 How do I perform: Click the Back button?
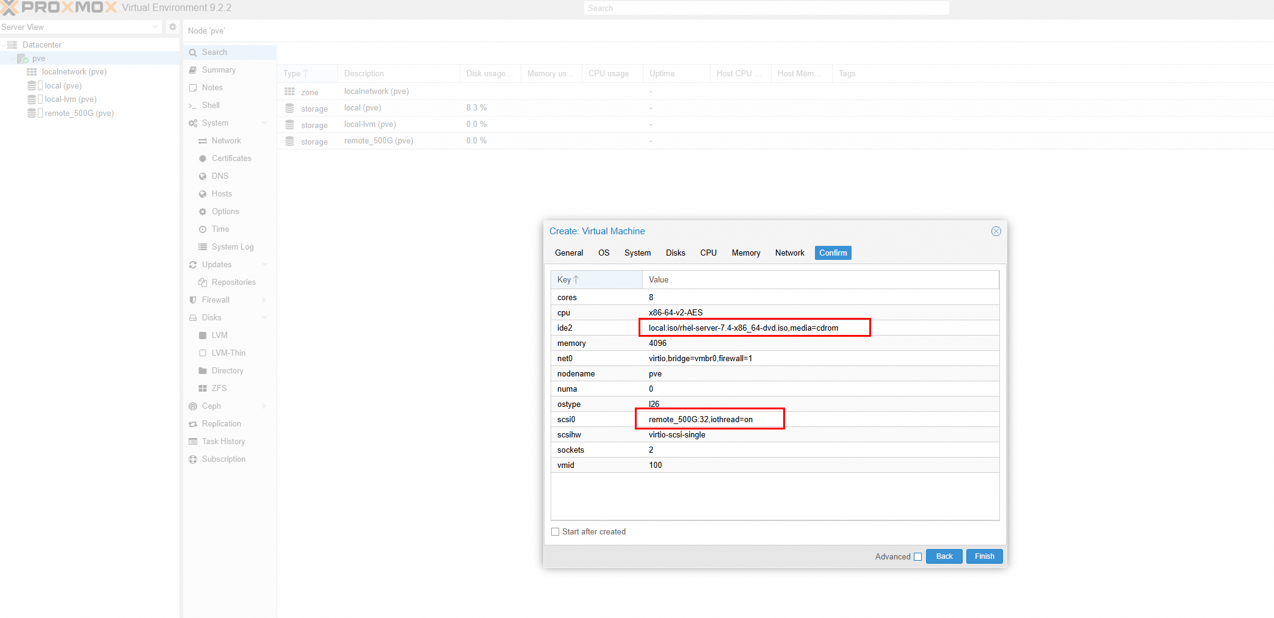click(944, 556)
